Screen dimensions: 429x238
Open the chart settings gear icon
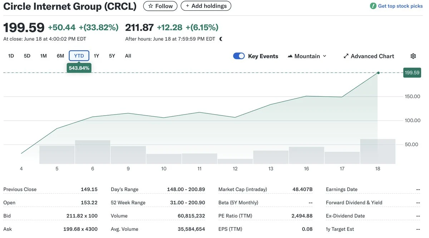pyautogui.click(x=413, y=56)
